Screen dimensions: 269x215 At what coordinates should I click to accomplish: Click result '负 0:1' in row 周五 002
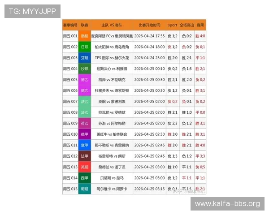pyautogui.click(x=200, y=47)
